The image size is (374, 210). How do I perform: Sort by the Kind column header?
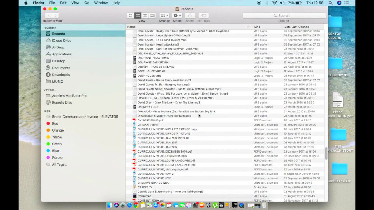pos(266,27)
